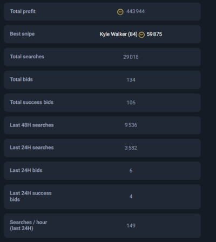This screenshot has width=216, height=242.
Task: Click the 149 searches per hour value
Action: (131, 226)
